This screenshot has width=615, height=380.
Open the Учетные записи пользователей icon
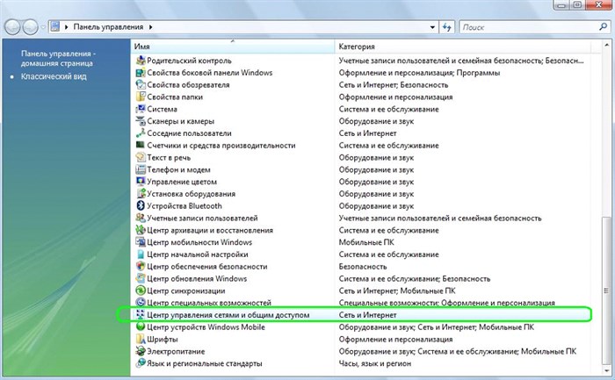[x=141, y=218]
